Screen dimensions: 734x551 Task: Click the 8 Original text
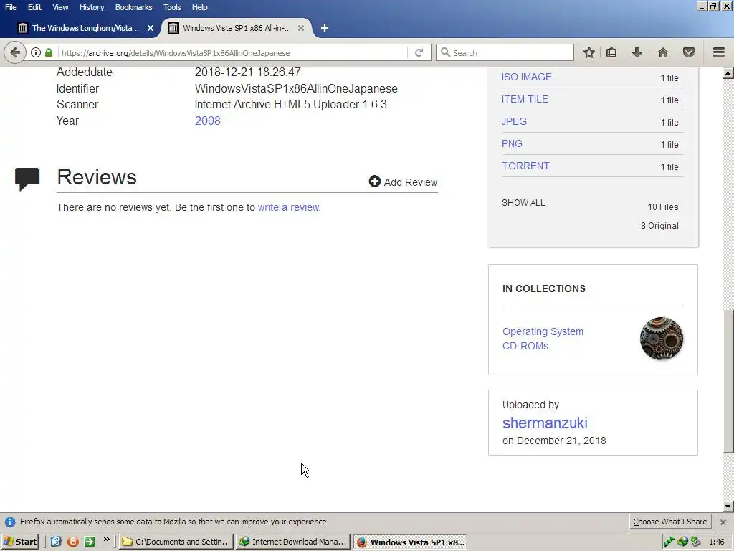pos(659,225)
